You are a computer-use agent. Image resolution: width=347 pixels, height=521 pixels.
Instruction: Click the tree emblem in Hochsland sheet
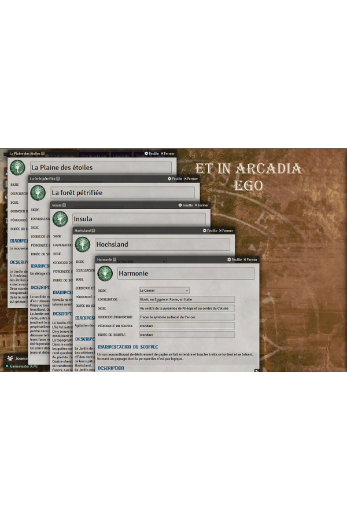pyautogui.click(x=82, y=245)
